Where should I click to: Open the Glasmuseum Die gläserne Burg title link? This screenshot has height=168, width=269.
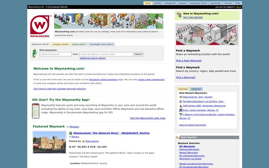point(111,133)
